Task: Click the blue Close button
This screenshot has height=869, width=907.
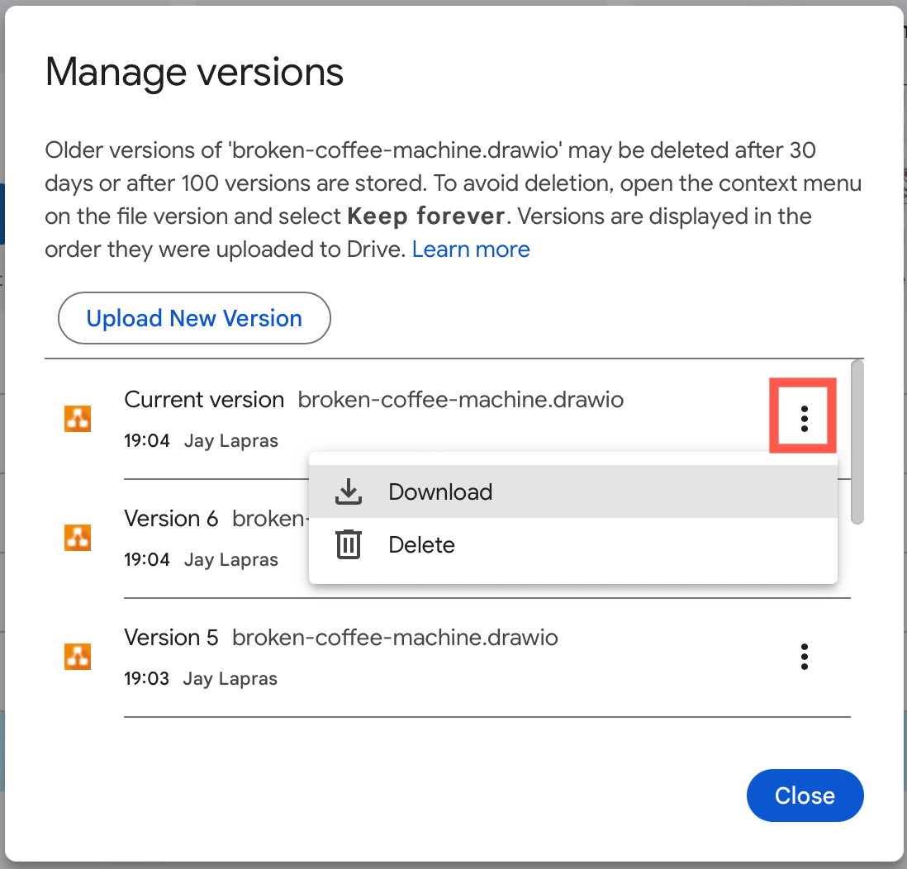Action: (805, 795)
